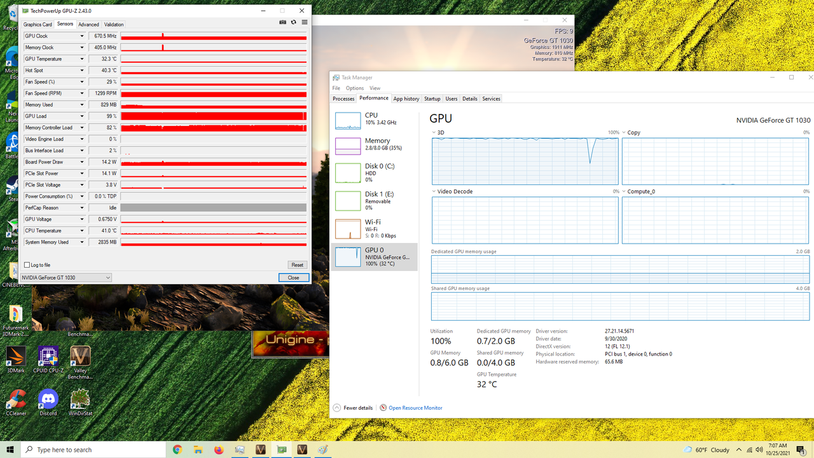Viewport: 814px width, 458px height.
Task: Expand the GPU Load sensor dropdown
Action: click(x=82, y=116)
